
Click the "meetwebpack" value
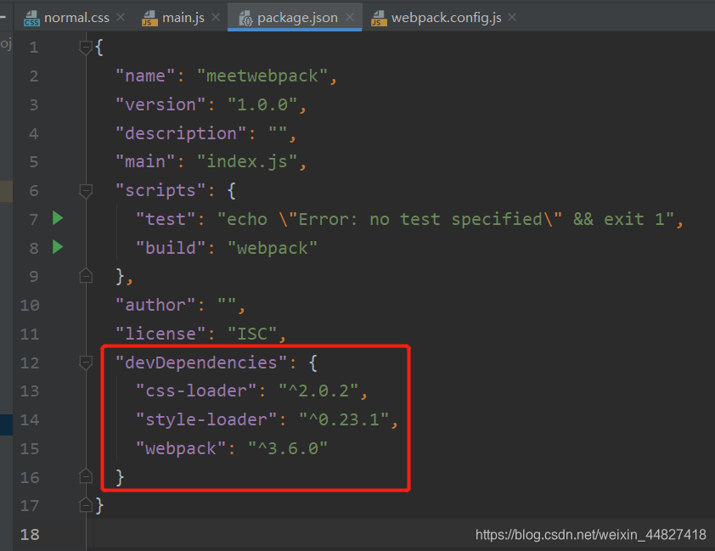click(x=262, y=76)
